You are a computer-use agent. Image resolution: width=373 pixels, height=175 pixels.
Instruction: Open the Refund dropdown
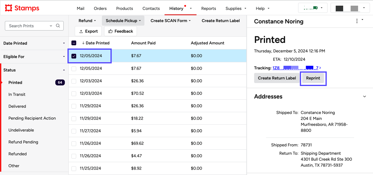point(87,21)
